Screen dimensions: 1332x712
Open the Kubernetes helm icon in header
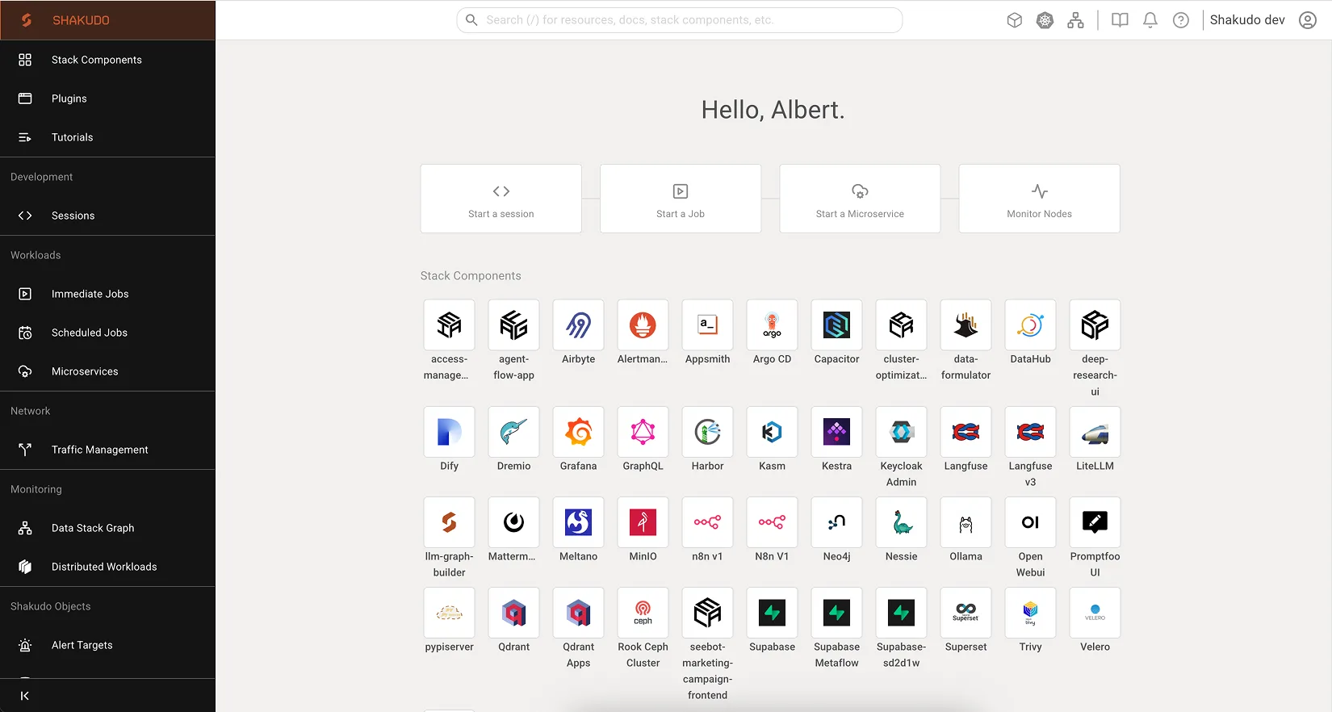click(1045, 20)
